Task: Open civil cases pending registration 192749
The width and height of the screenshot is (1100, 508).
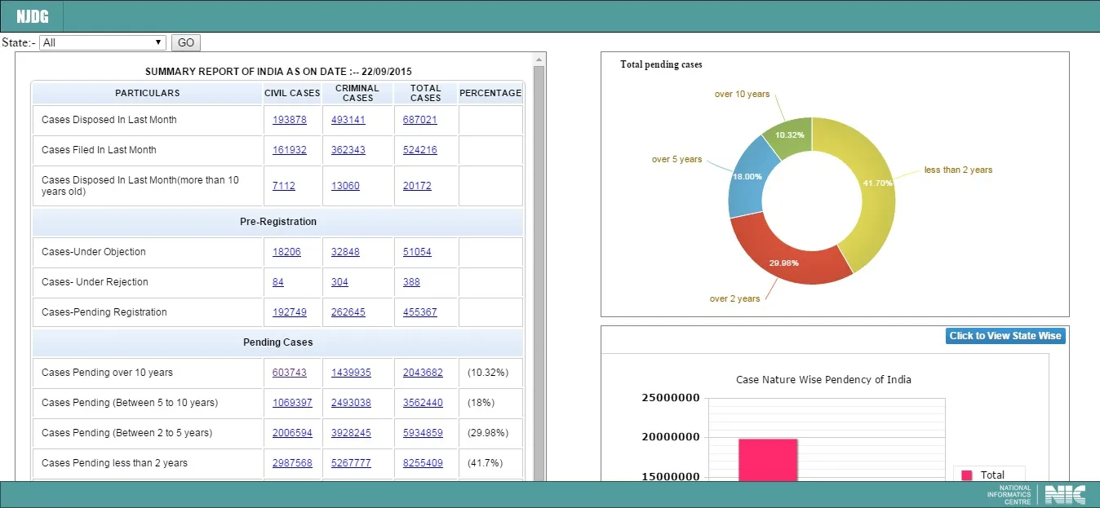Action: click(x=290, y=312)
